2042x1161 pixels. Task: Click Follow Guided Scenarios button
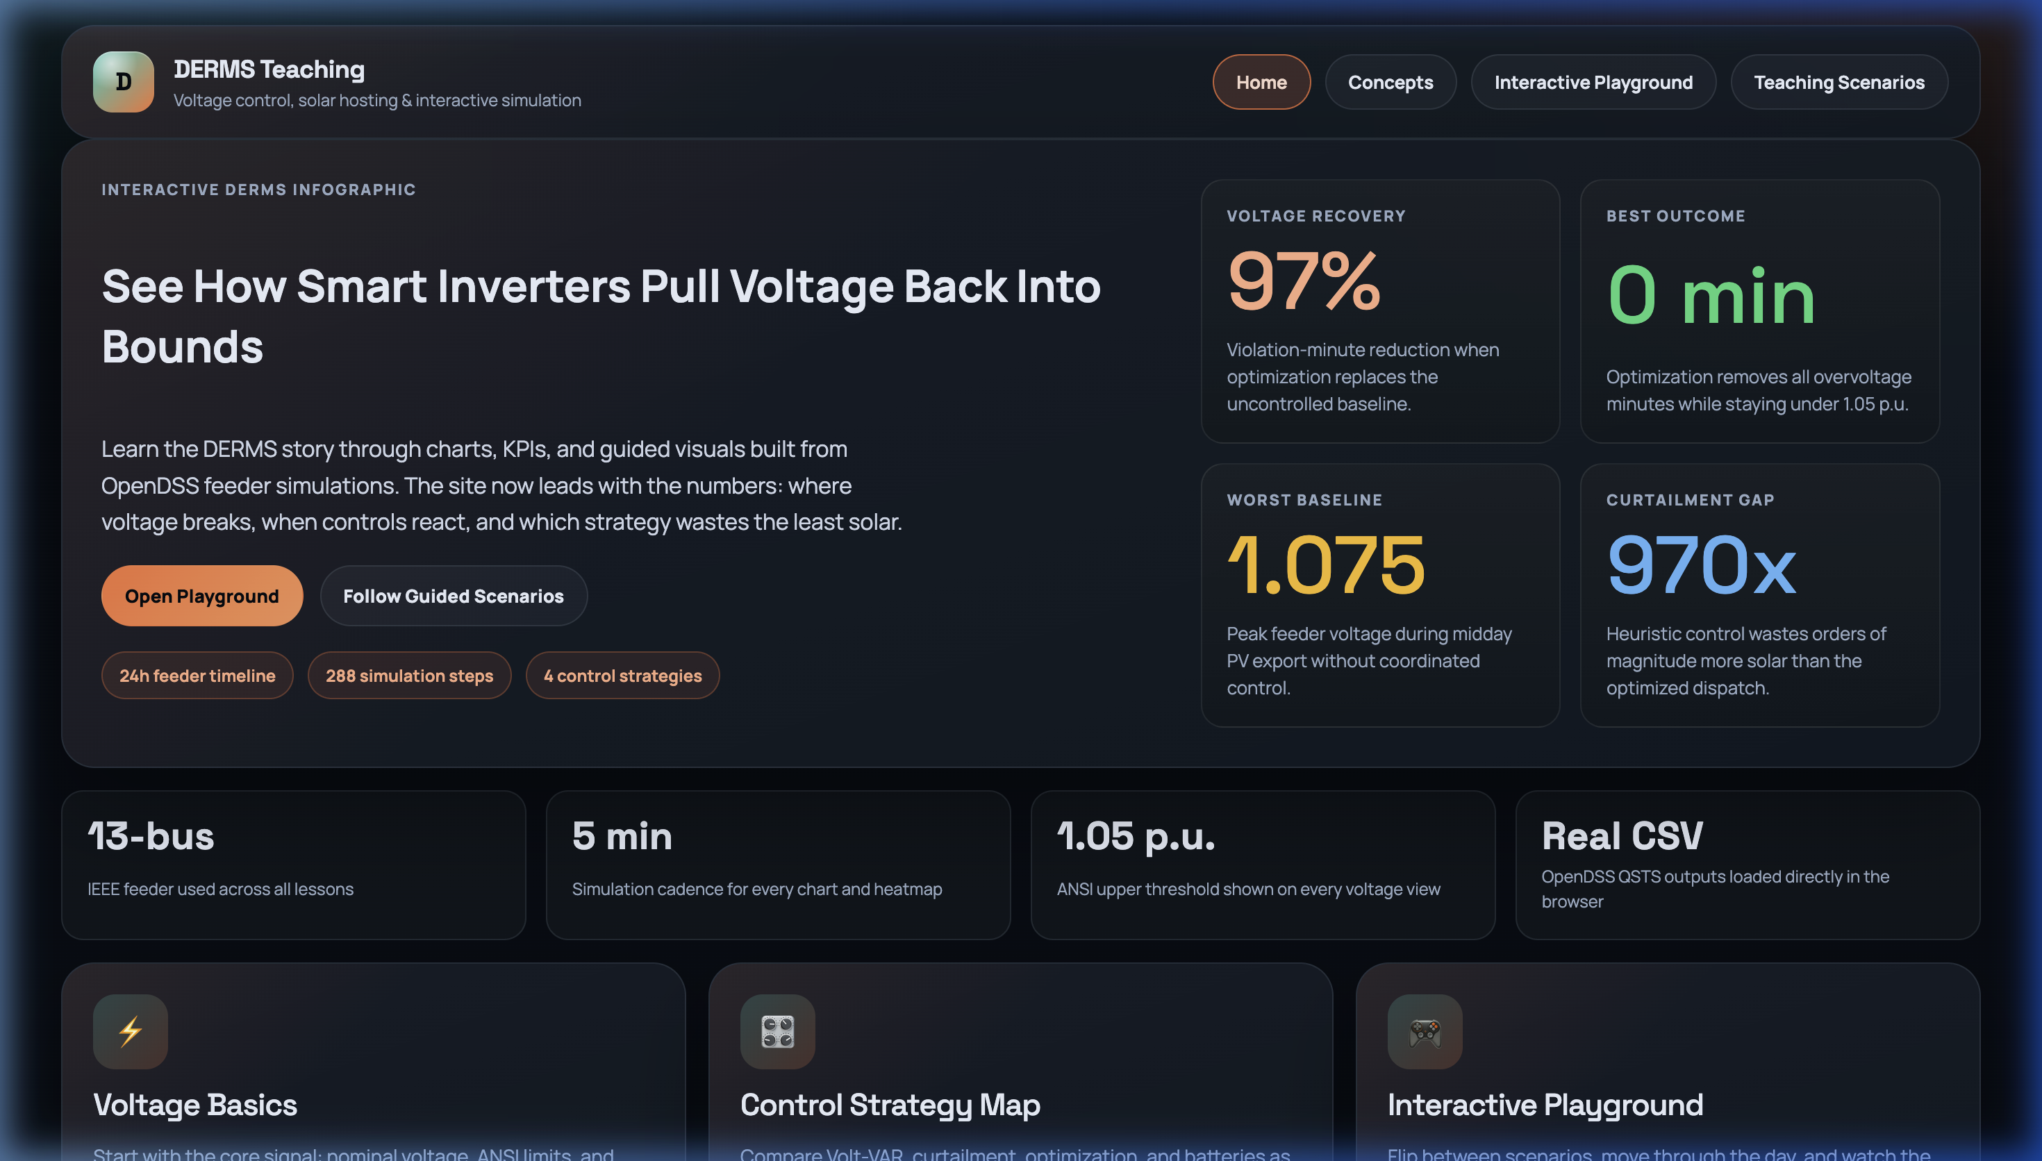(453, 596)
